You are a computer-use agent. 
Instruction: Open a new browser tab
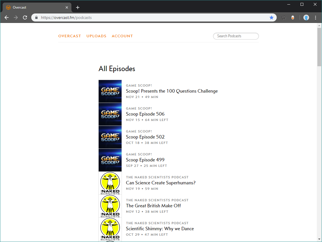click(78, 8)
